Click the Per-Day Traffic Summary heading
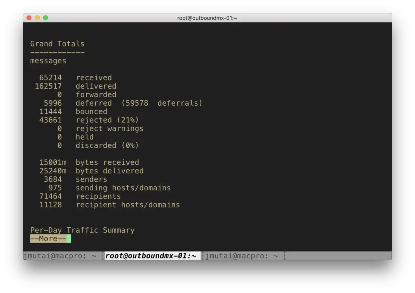This screenshot has height=293, width=415. [x=82, y=230]
